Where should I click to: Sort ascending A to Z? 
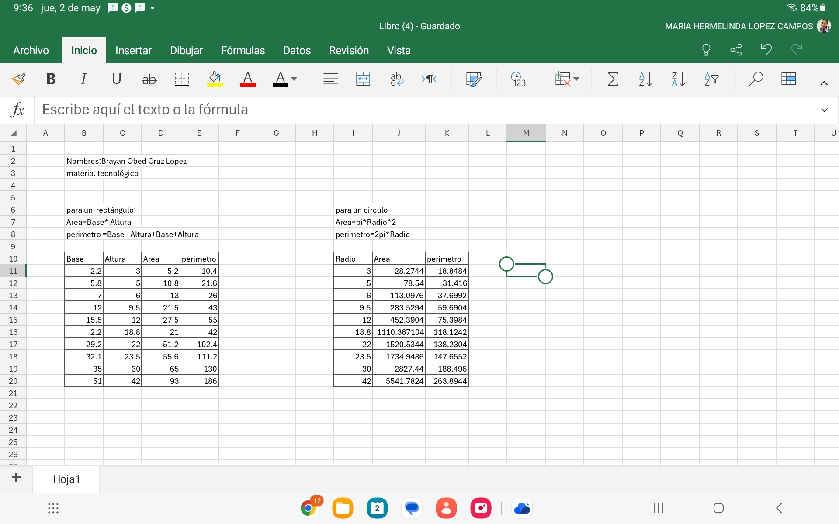pos(645,79)
